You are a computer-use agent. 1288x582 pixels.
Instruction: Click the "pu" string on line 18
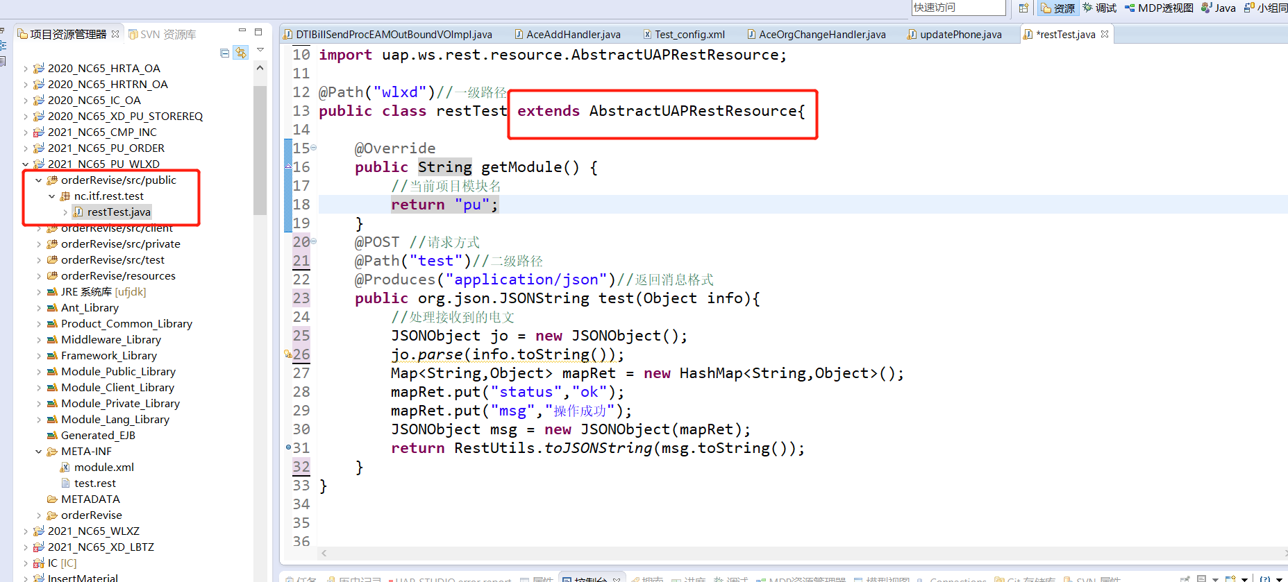tap(472, 205)
